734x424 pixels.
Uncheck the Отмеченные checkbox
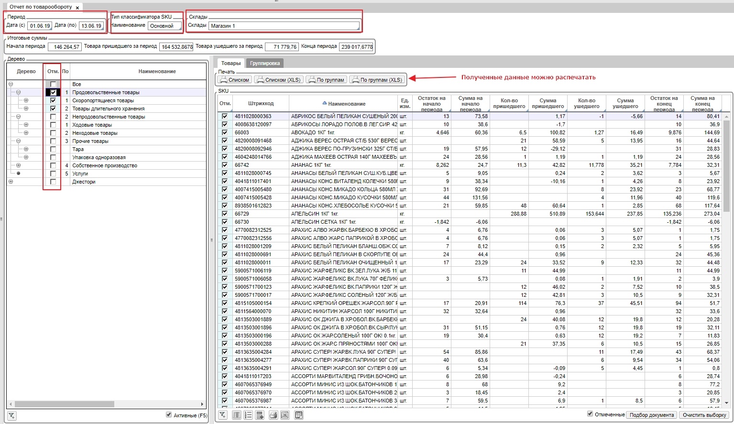[x=590, y=414]
